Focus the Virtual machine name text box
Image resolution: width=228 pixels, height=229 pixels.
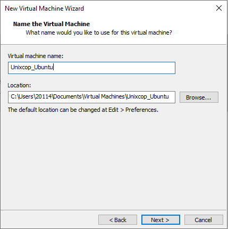tap(91, 68)
